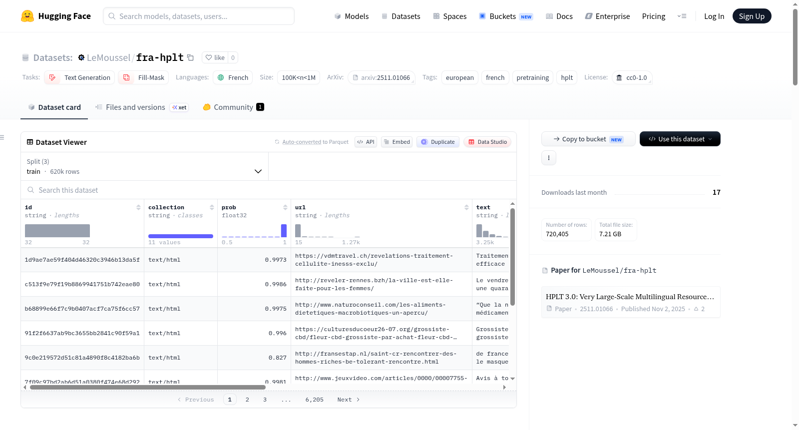Click the french tag
This screenshot has height=430, width=799.
(x=495, y=77)
